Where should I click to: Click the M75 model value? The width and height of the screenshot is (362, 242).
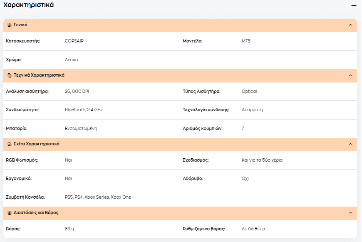pyautogui.click(x=246, y=41)
